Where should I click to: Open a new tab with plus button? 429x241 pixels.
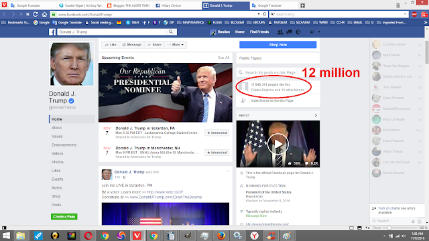[302, 5]
